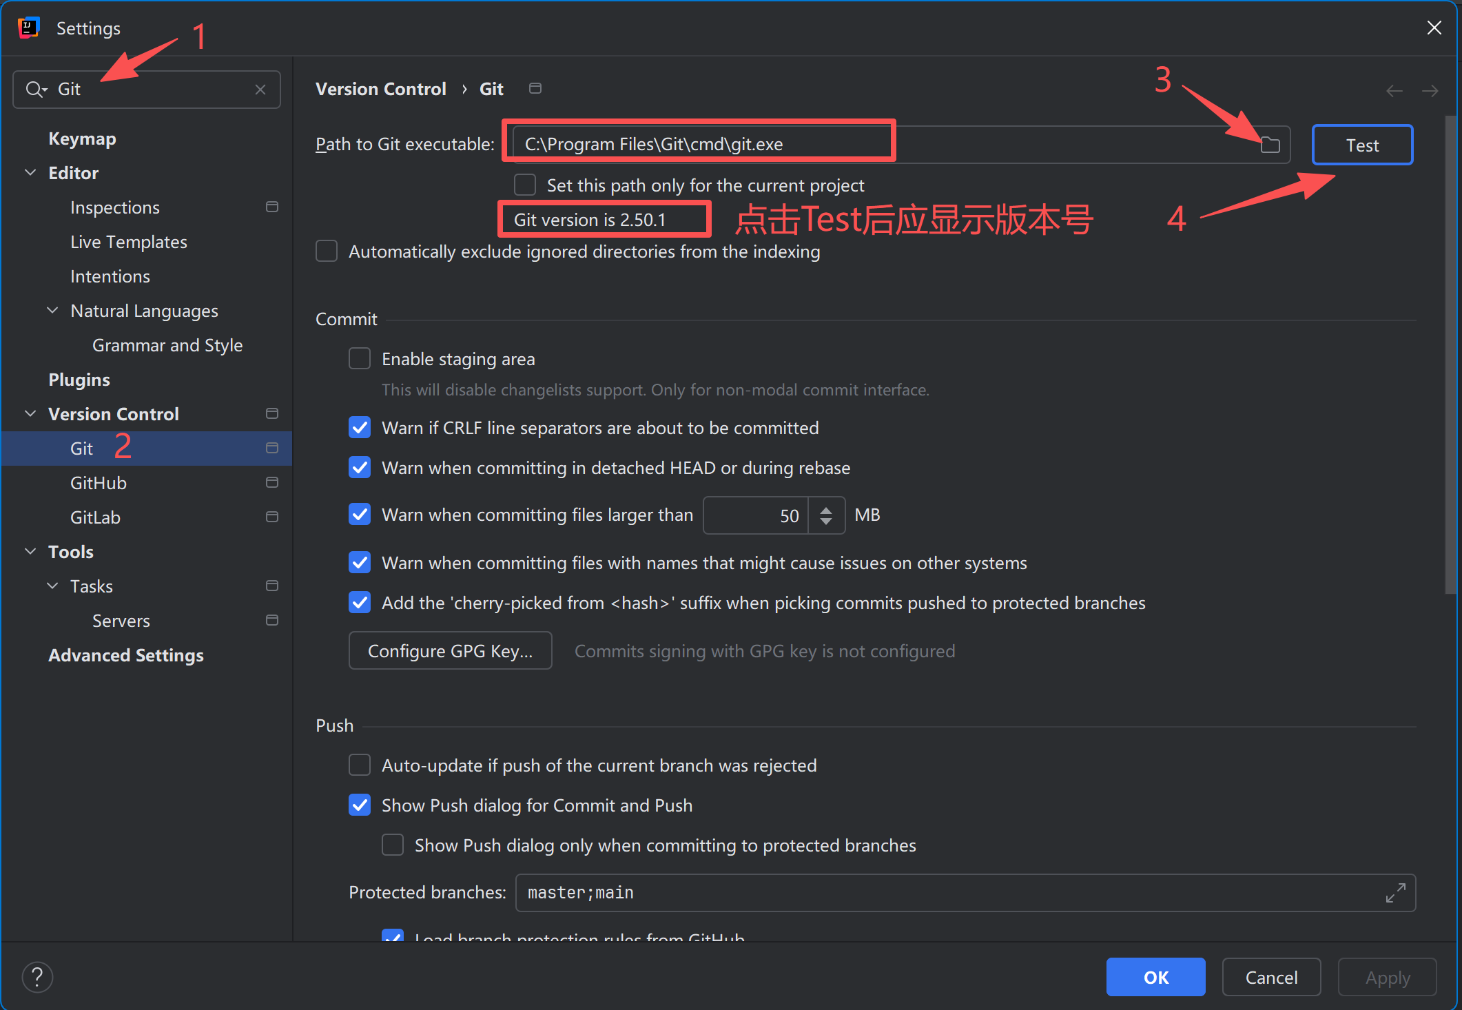This screenshot has height=1010, width=1462.
Task: Navigate back with the left arrow
Action: 1394,91
